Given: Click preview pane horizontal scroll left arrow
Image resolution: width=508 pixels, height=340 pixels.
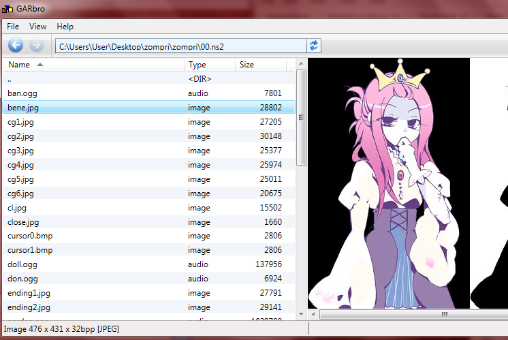Looking at the screenshot, I should click(313, 314).
